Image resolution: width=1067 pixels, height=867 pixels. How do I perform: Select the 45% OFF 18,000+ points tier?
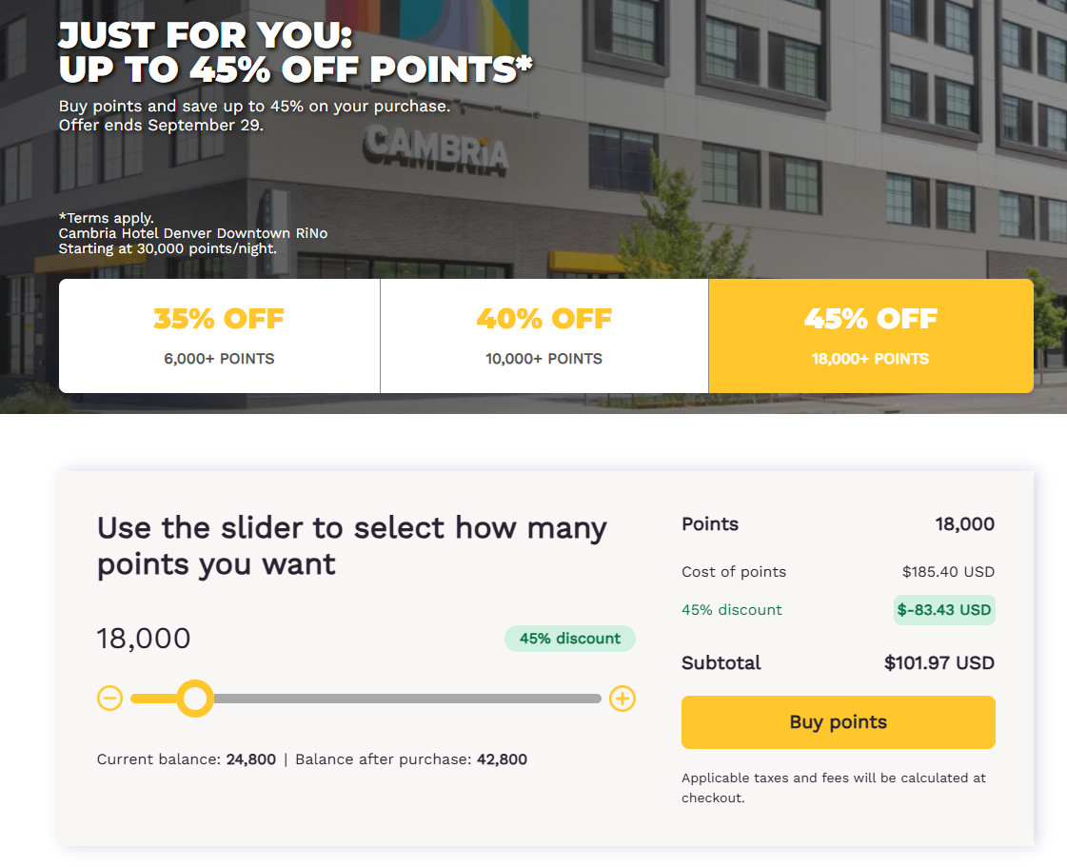coord(870,336)
